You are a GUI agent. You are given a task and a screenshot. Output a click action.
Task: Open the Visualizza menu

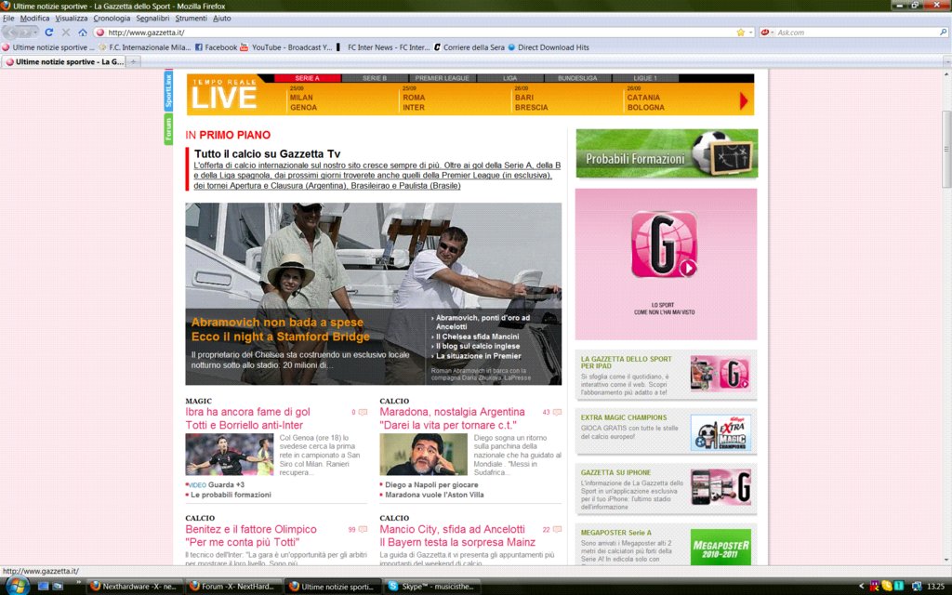pos(71,19)
